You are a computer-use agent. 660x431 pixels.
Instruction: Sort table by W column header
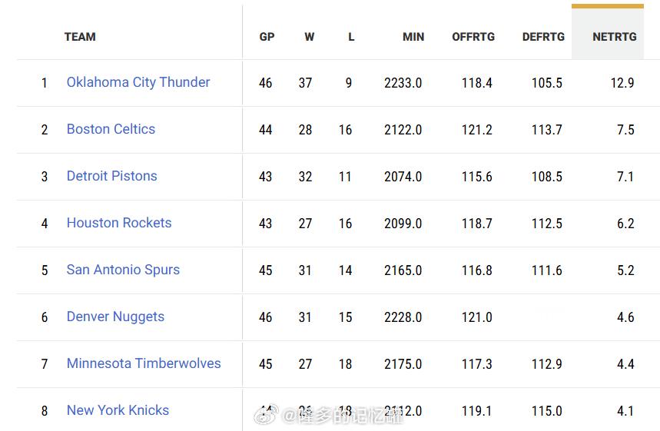tap(309, 36)
